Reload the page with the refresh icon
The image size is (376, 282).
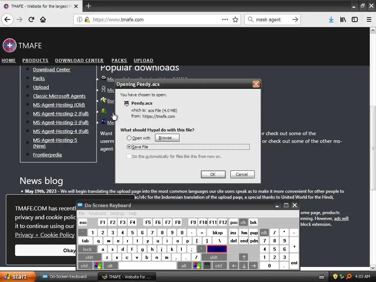31,19
